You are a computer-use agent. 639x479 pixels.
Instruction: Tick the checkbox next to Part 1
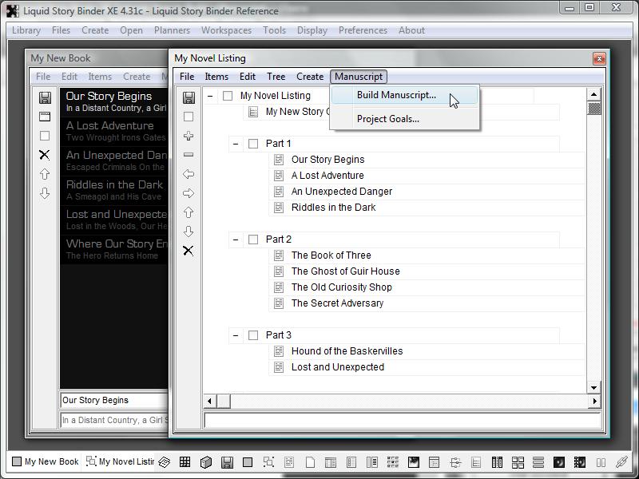253,144
